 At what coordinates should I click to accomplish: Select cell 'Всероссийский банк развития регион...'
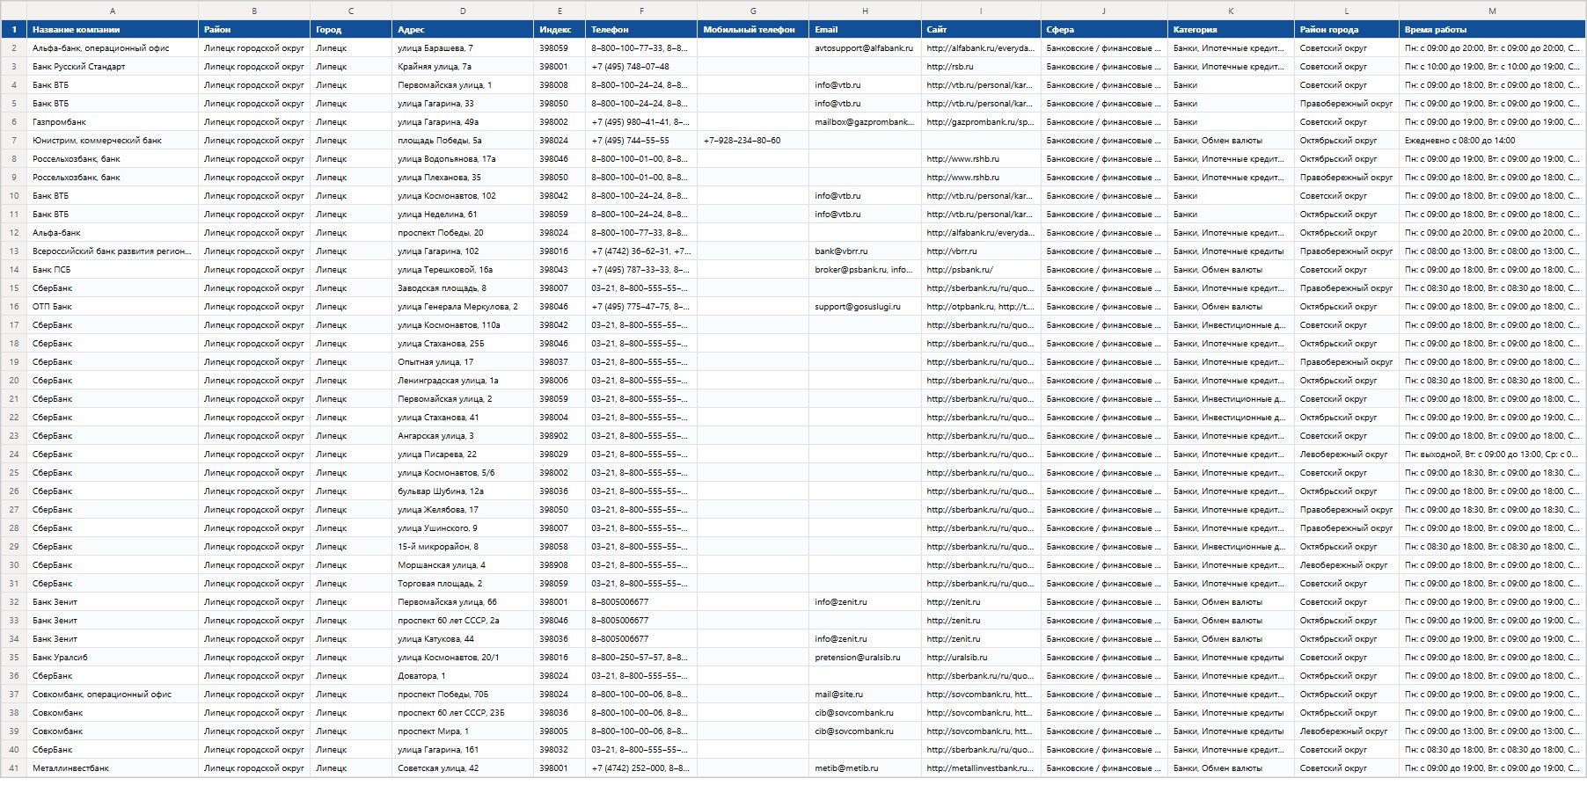(113, 251)
